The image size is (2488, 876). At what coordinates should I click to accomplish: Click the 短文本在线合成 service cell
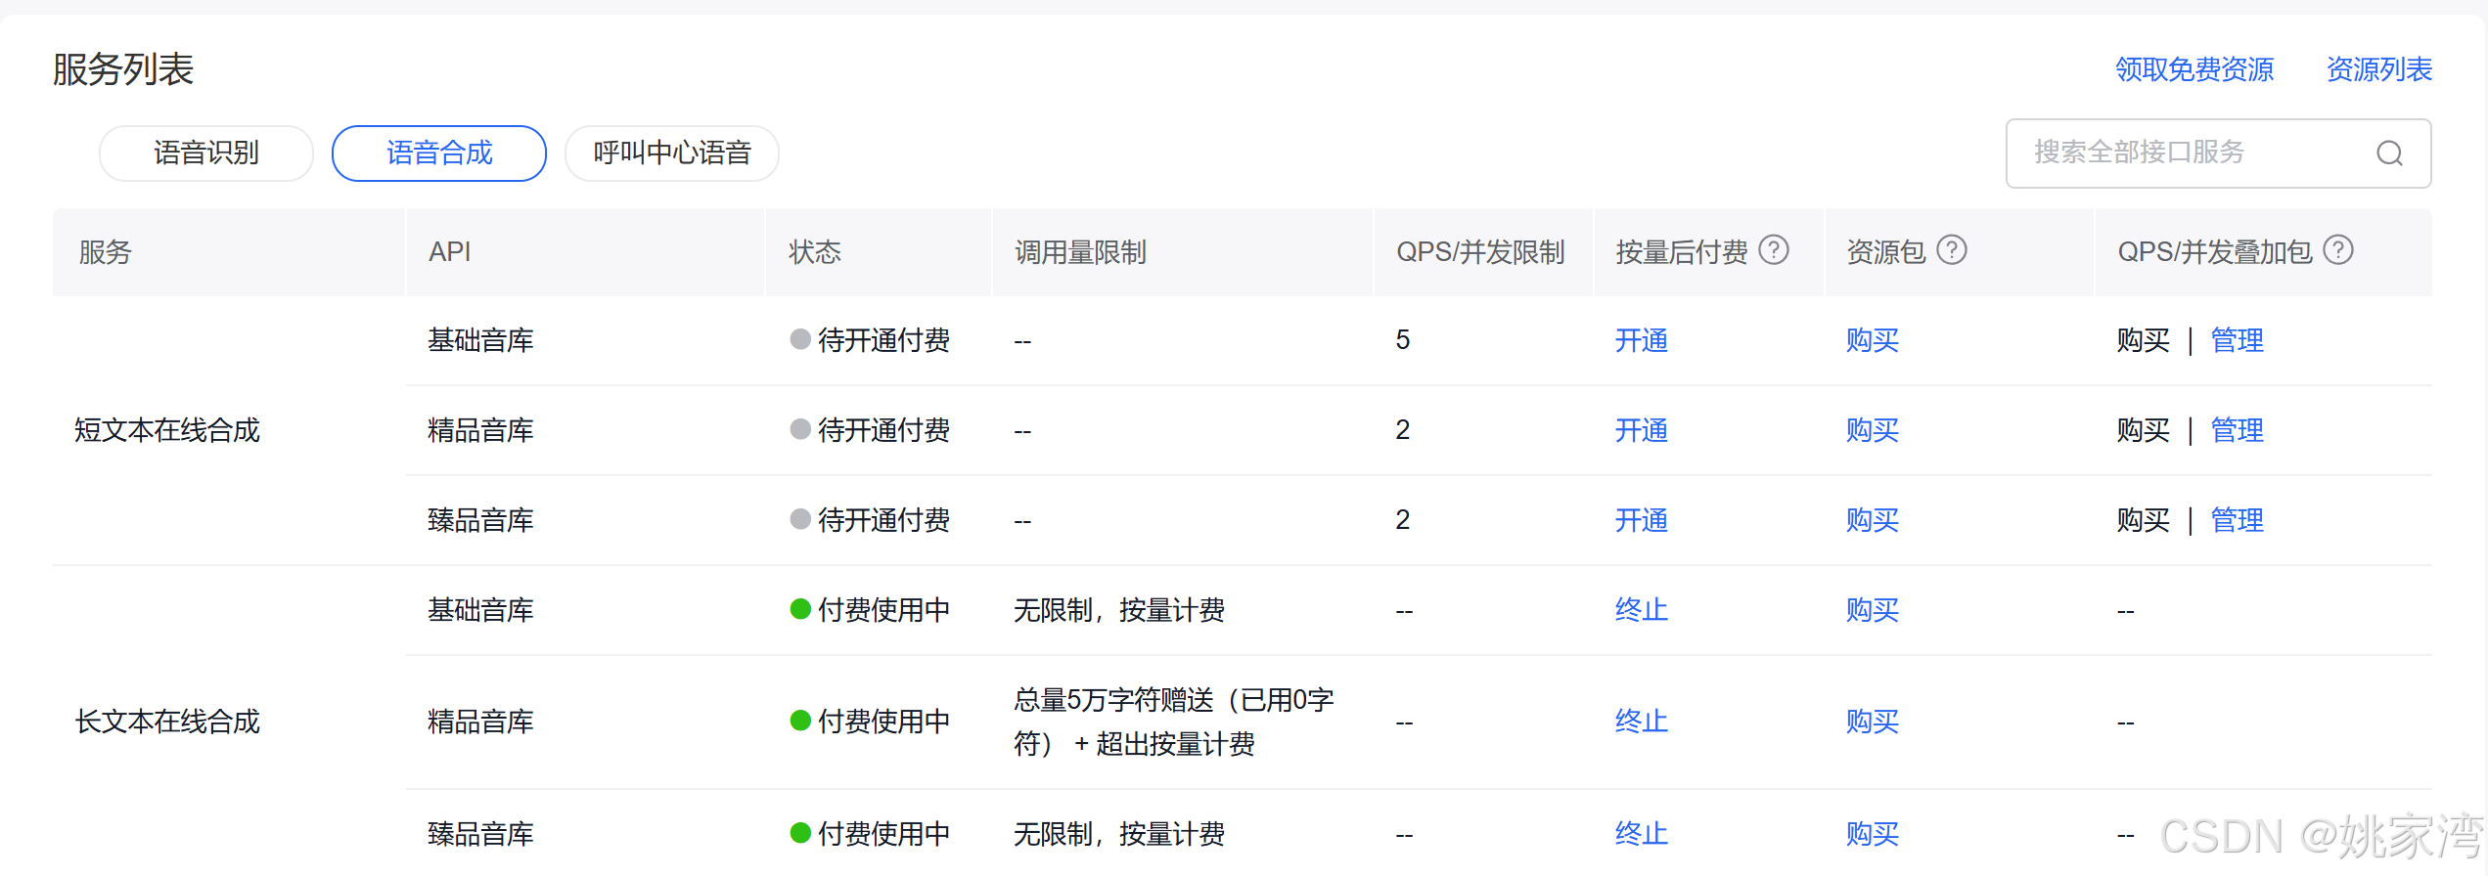[167, 430]
